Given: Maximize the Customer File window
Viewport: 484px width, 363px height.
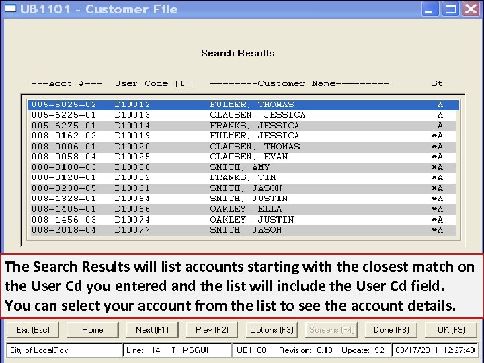Looking at the screenshot, I should click(450, 9).
